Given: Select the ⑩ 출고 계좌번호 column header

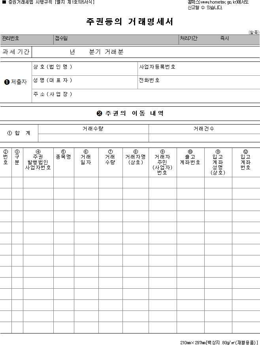Looking at the screenshot, I should (190, 162).
